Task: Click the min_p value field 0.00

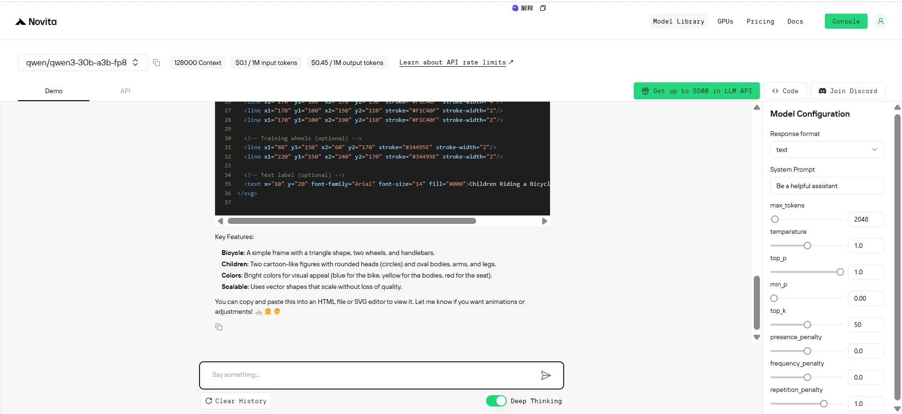Action: 866,298
